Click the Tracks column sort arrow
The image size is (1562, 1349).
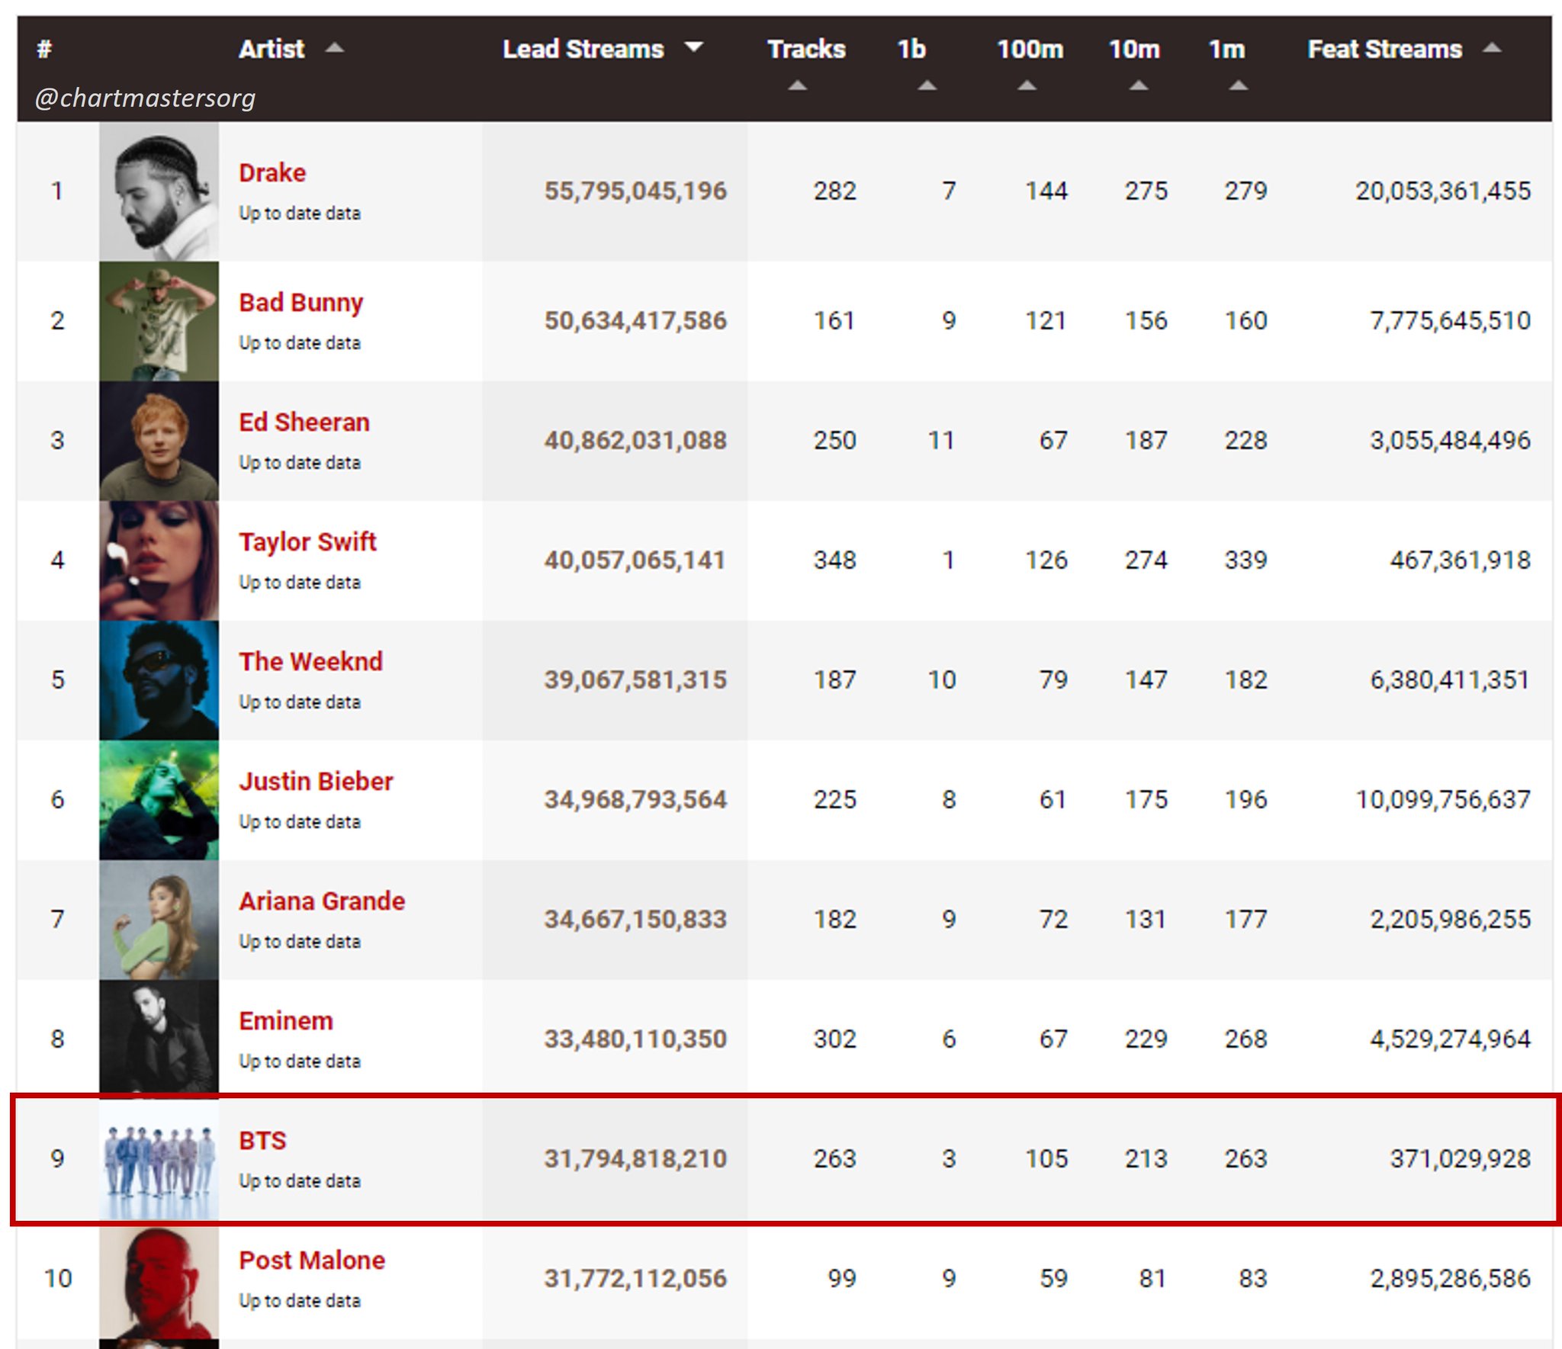tap(796, 85)
